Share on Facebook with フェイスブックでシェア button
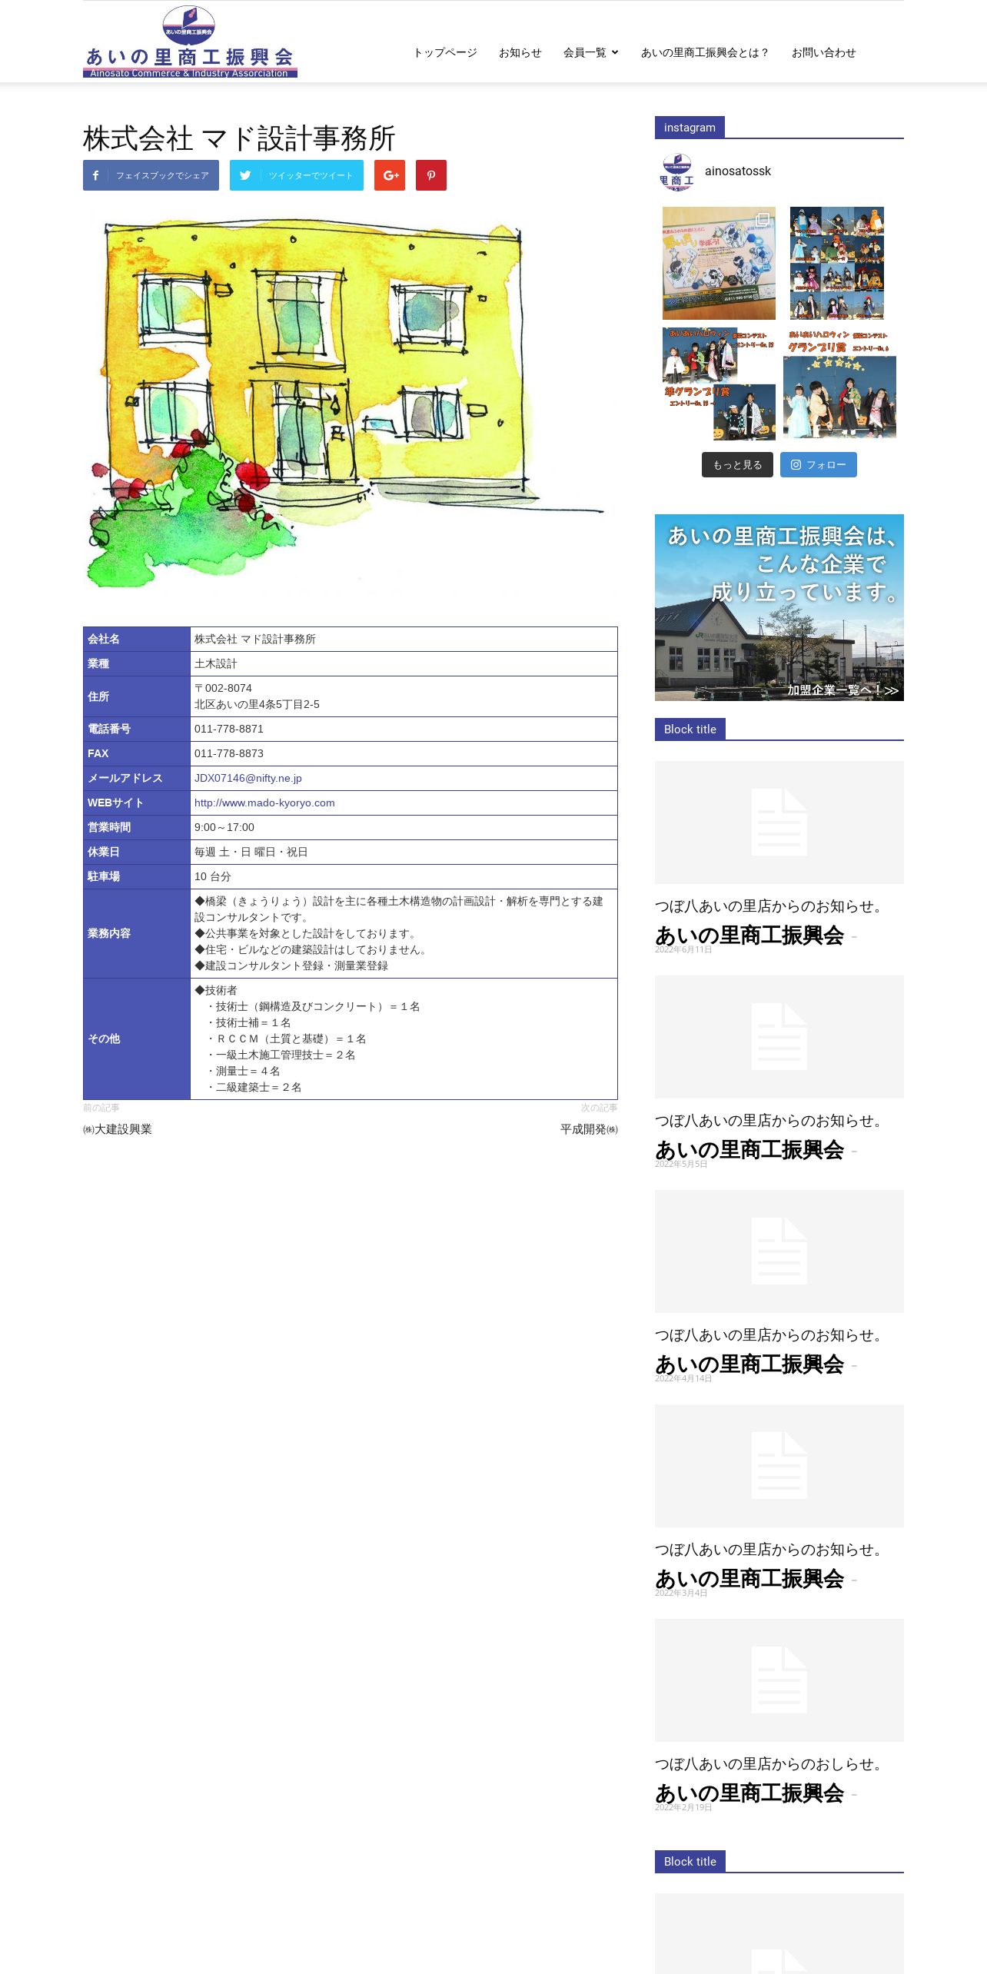The height and width of the screenshot is (1974, 987). click(151, 175)
